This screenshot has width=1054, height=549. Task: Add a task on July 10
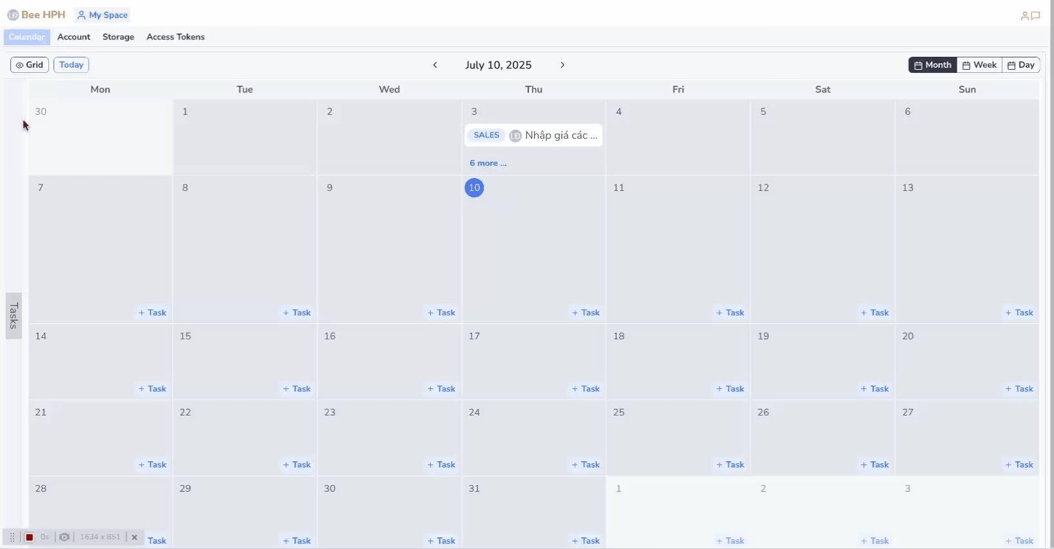click(586, 313)
